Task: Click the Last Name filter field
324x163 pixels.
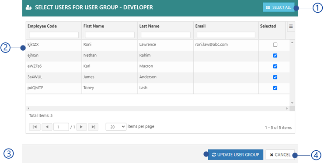Action: (166, 35)
